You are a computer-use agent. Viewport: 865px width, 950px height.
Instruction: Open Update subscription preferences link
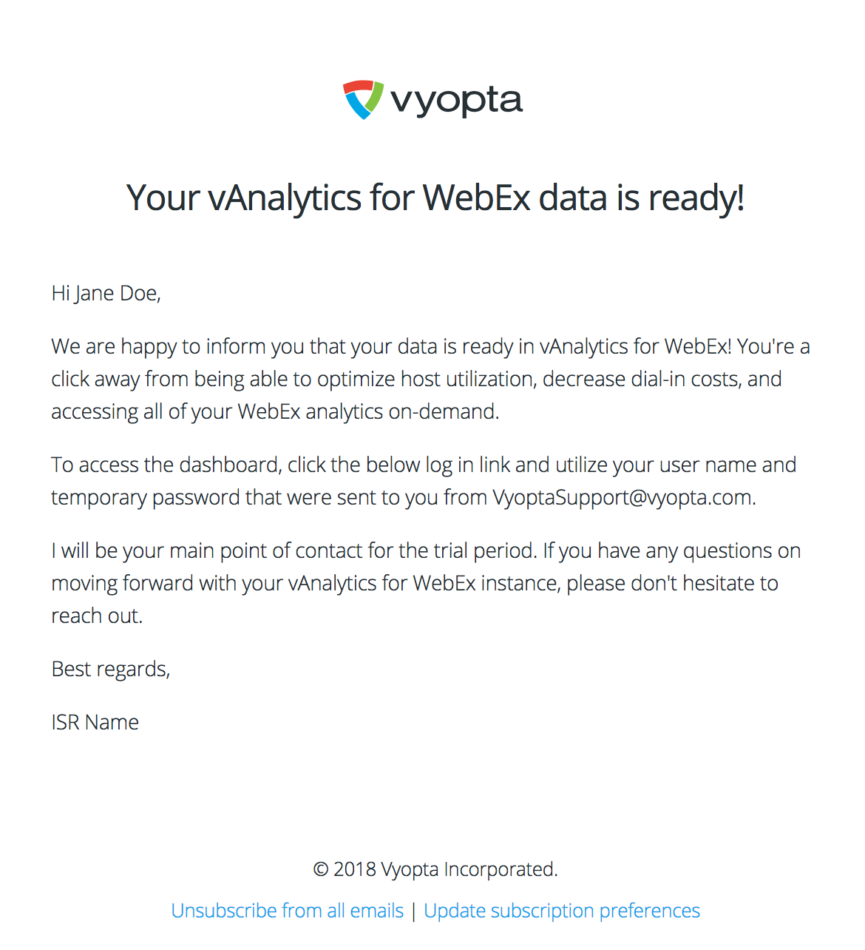(562, 910)
